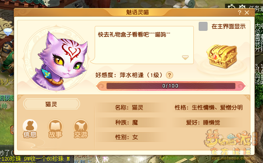
Task: Click the purple cat spirit portrait
Action: coord(57,59)
